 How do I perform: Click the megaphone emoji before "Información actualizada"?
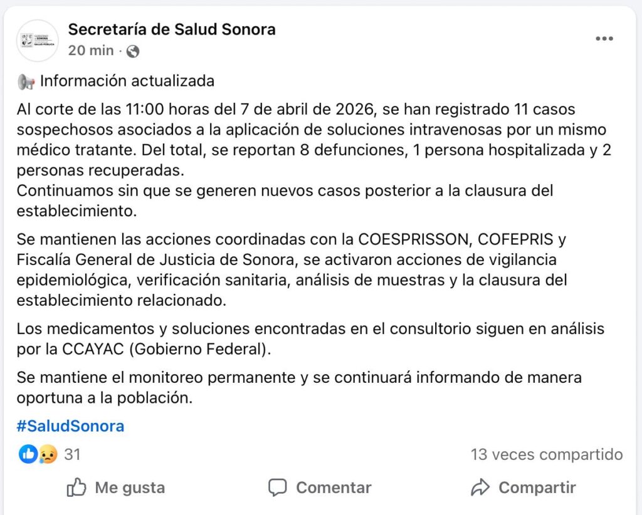[x=26, y=81]
